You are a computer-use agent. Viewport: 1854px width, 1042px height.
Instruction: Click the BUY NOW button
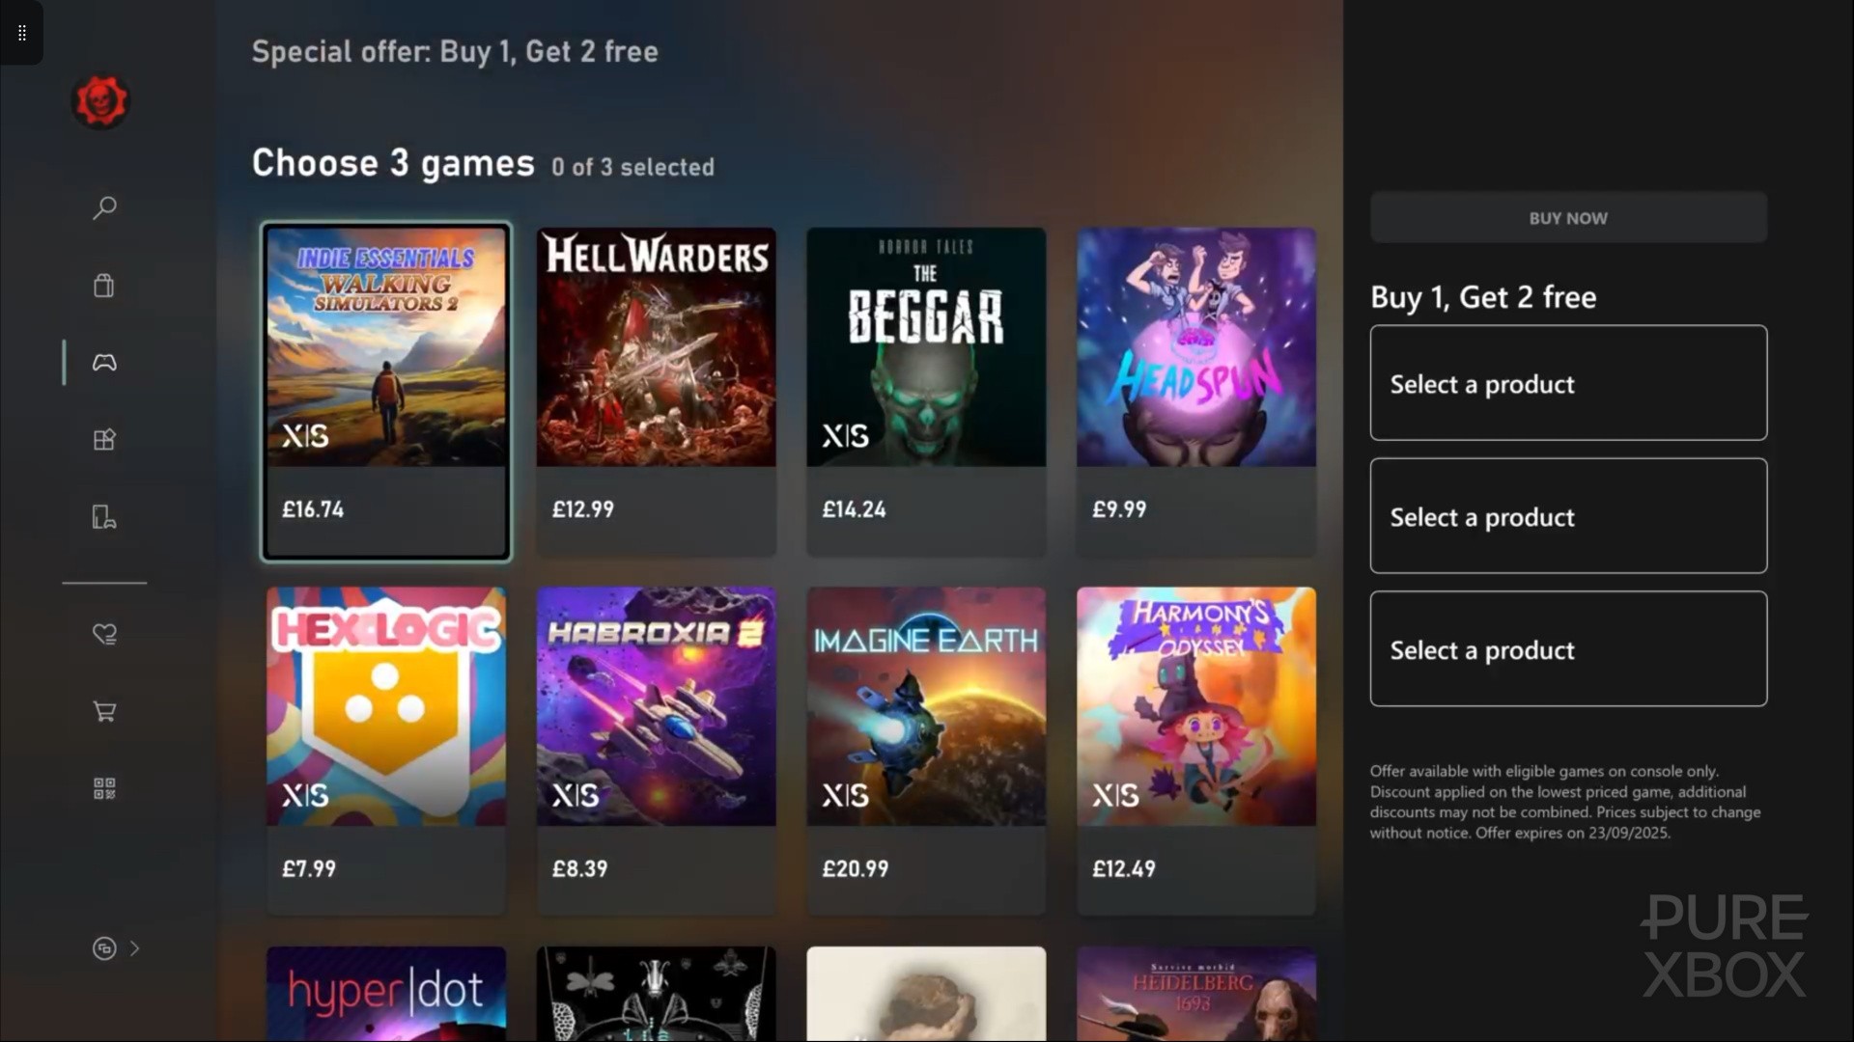[1568, 218]
